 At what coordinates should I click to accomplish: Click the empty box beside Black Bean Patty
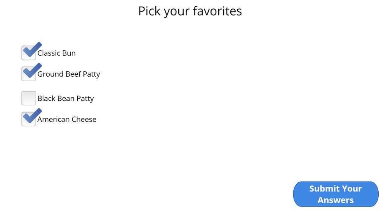[29, 98]
